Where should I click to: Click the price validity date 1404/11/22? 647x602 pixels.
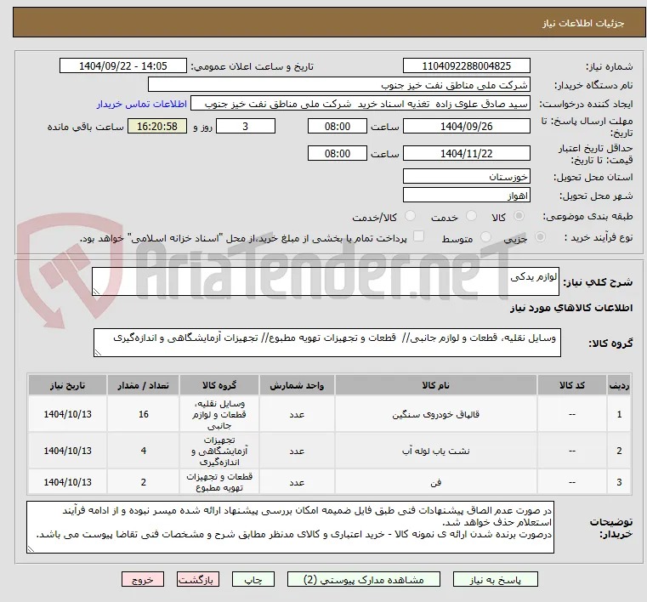(466, 154)
